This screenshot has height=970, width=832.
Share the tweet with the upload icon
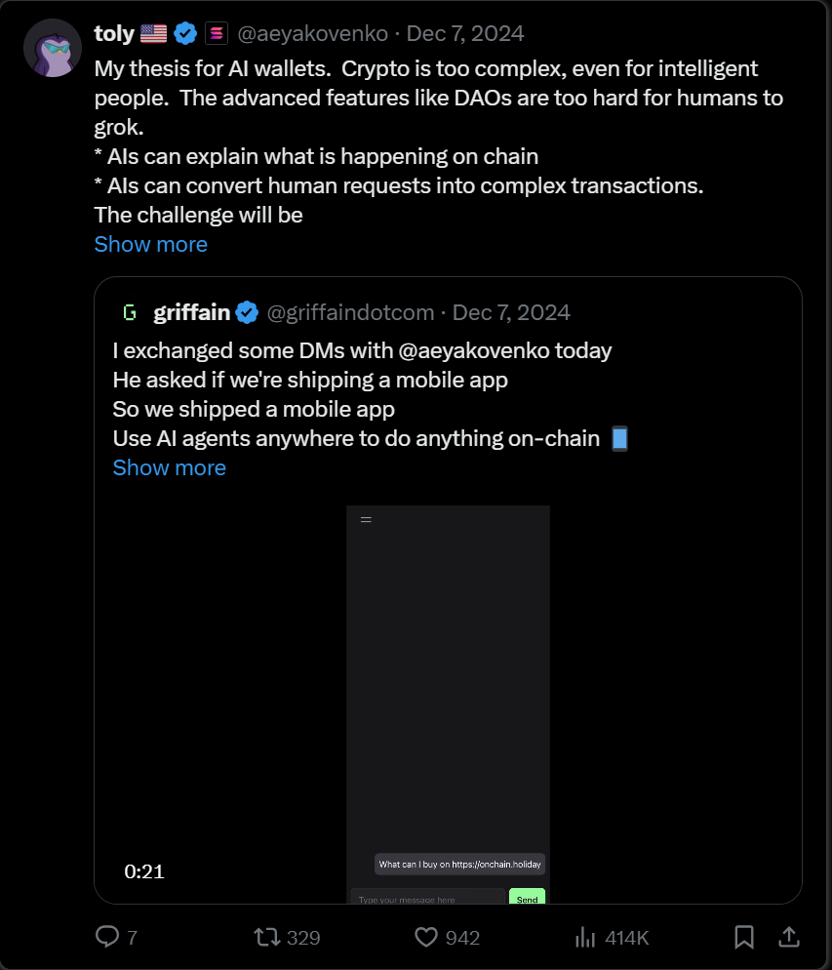click(x=788, y=937)
